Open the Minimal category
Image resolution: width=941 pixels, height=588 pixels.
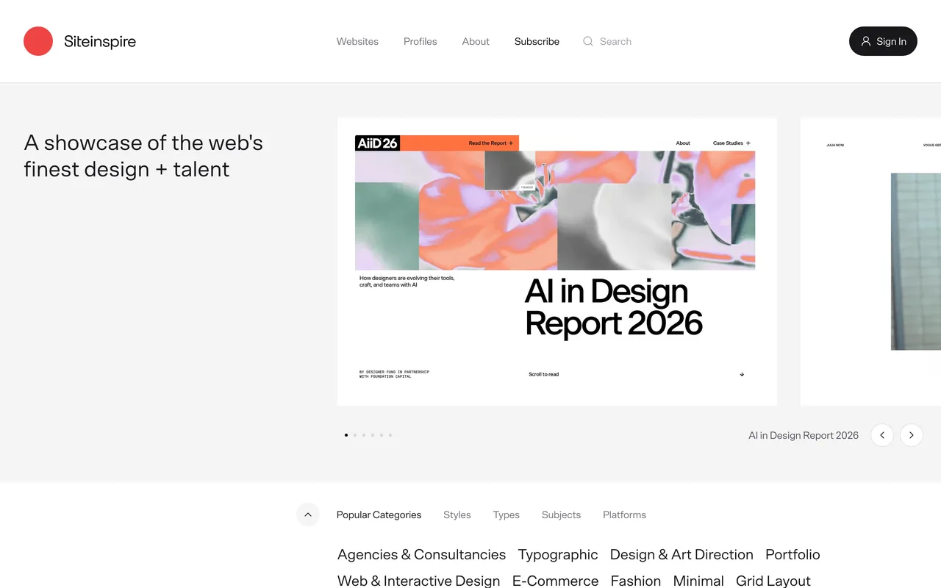698,581
